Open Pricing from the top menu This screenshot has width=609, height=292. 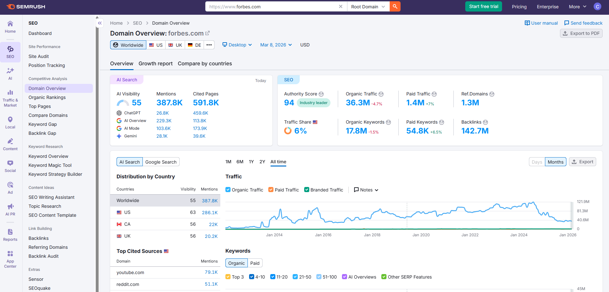click(519, 6)
